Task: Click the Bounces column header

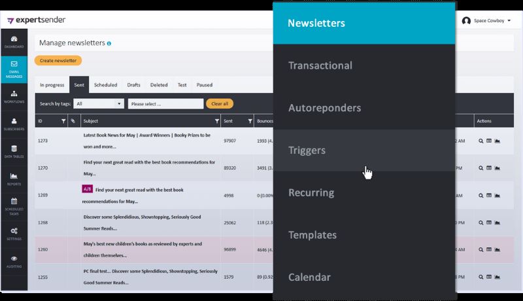Action: [x=265, y=121]
